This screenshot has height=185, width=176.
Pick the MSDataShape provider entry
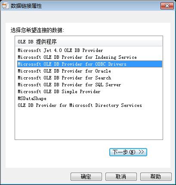click(90, 98)
